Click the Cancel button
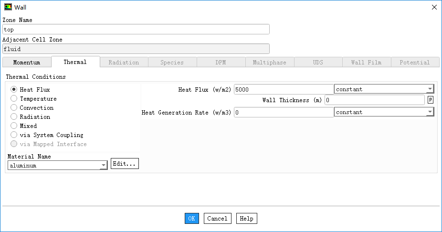 (x=217, y=219)
